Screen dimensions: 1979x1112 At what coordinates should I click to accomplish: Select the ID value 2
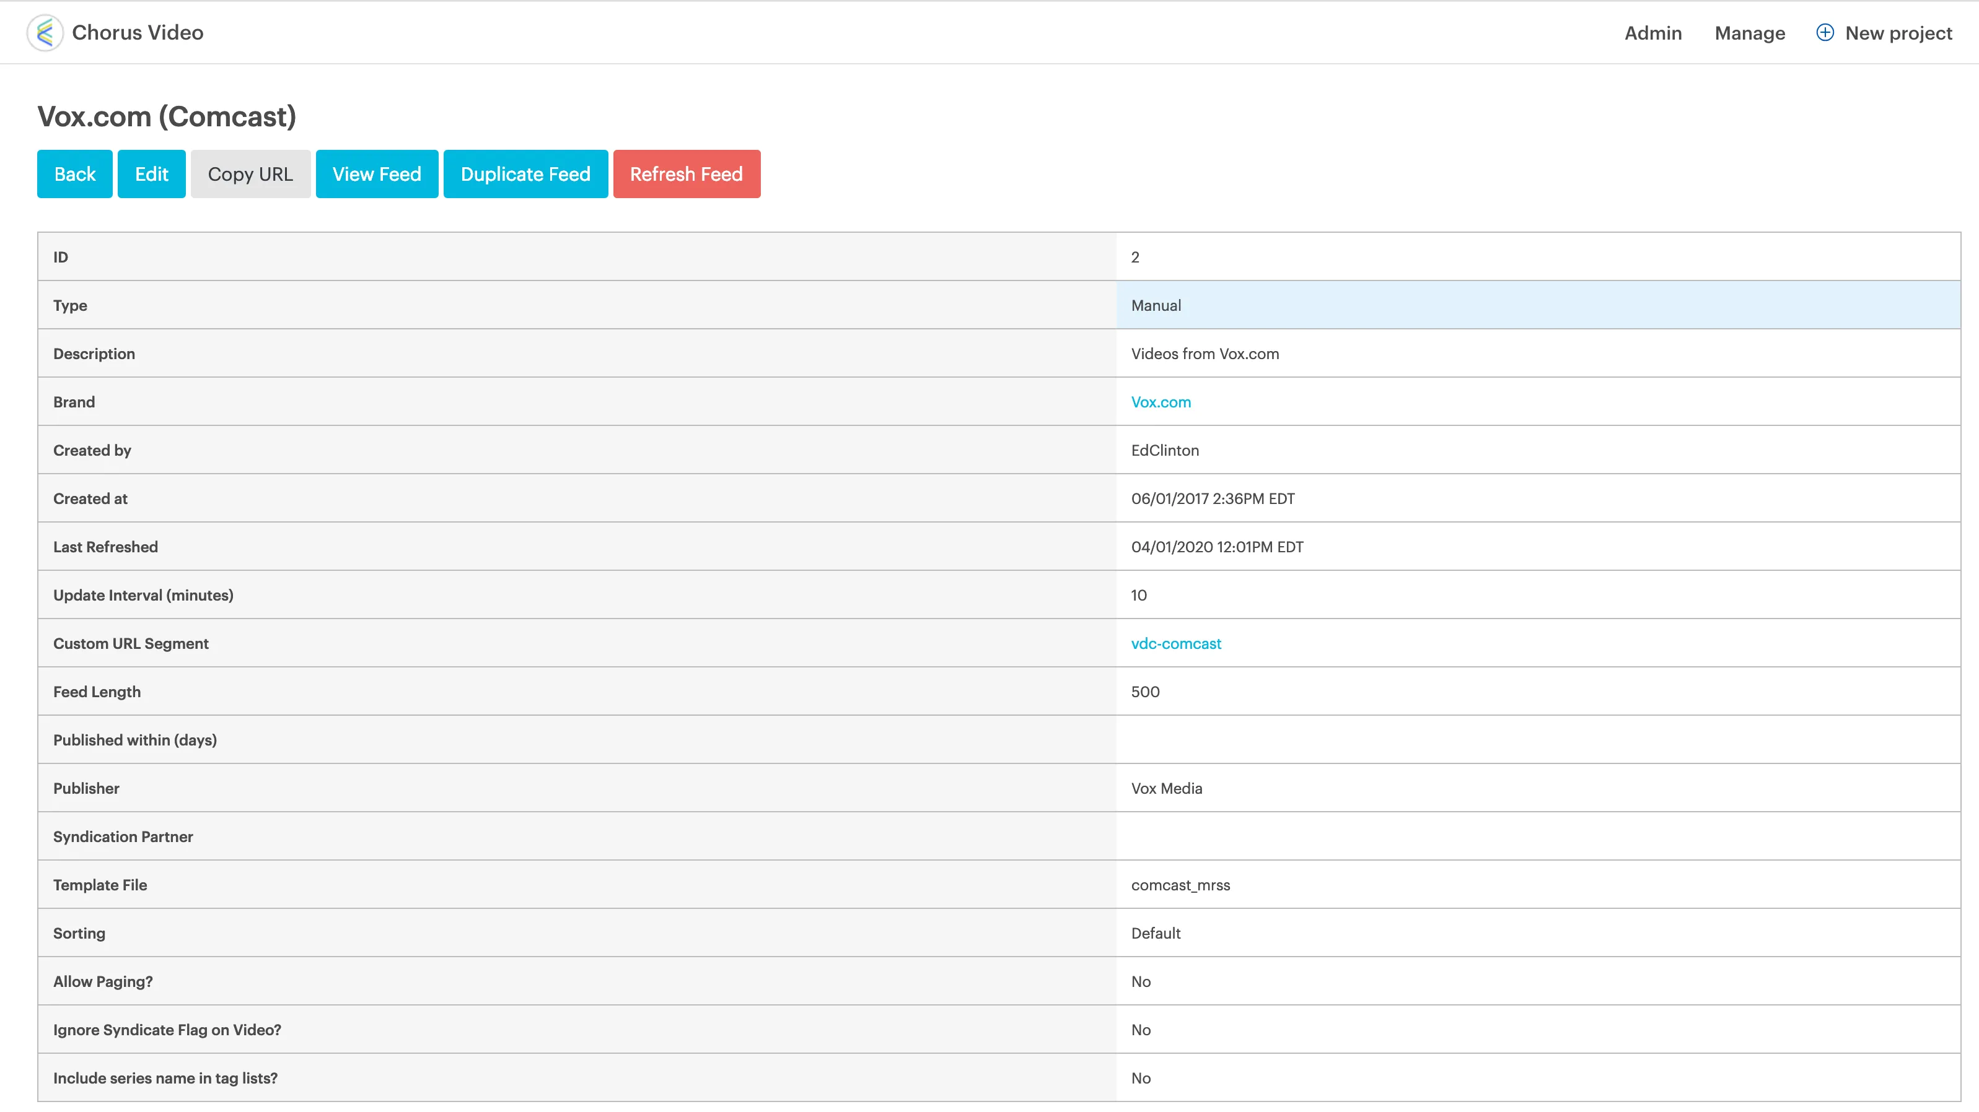click(1134, 258)
